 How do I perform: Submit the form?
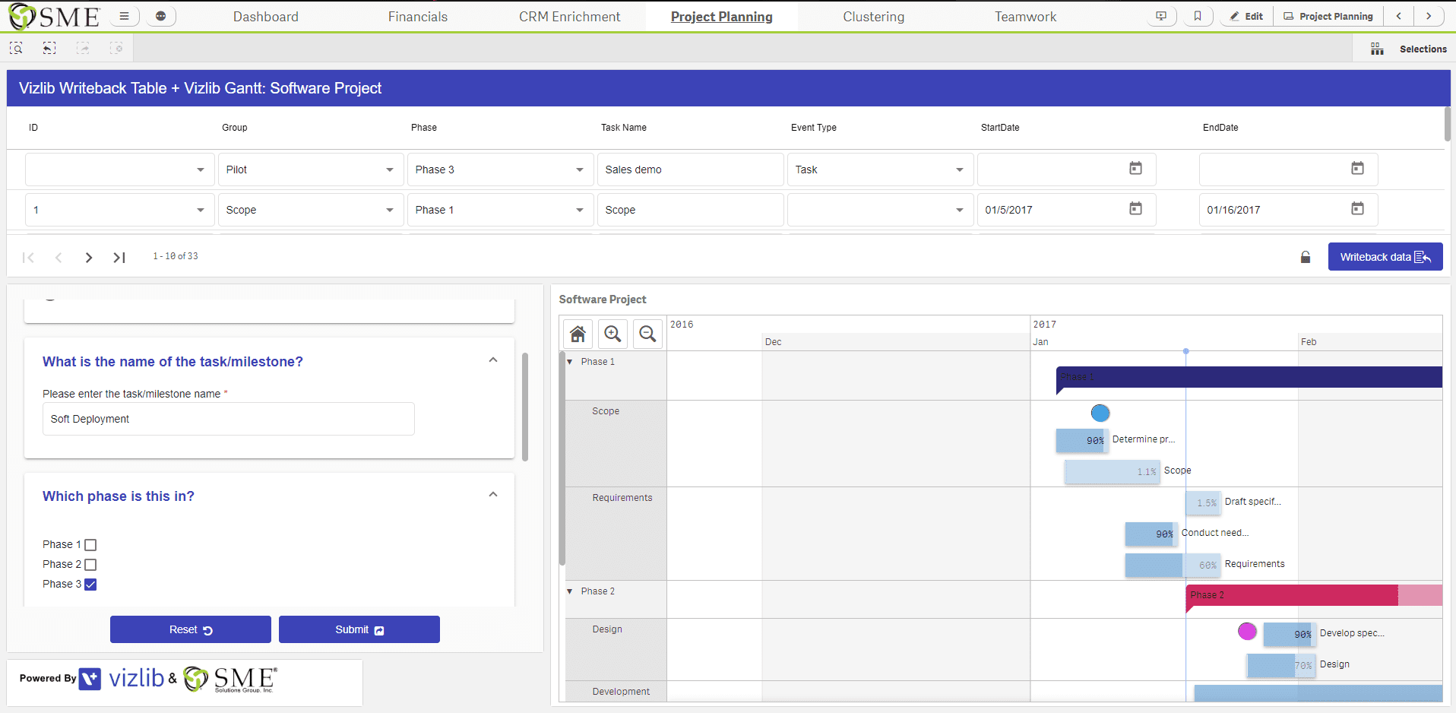coord(359,629)
